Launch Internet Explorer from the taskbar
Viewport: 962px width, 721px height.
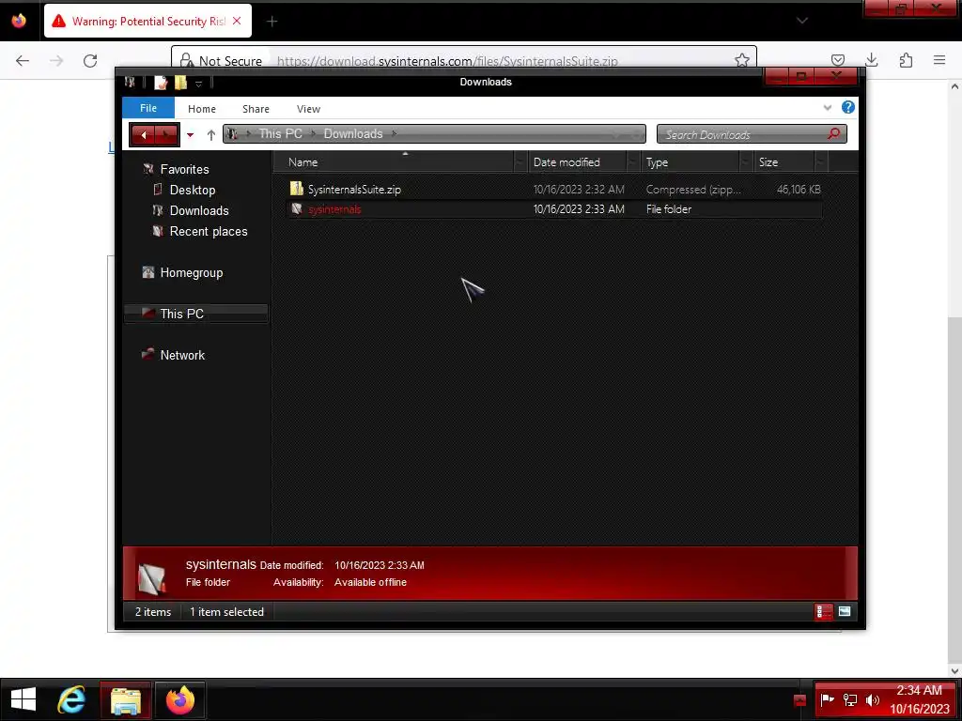tap(71, 699)
